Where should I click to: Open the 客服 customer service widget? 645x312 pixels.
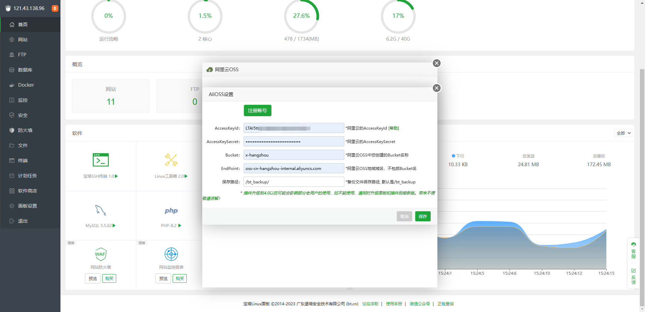pos(634,250)
